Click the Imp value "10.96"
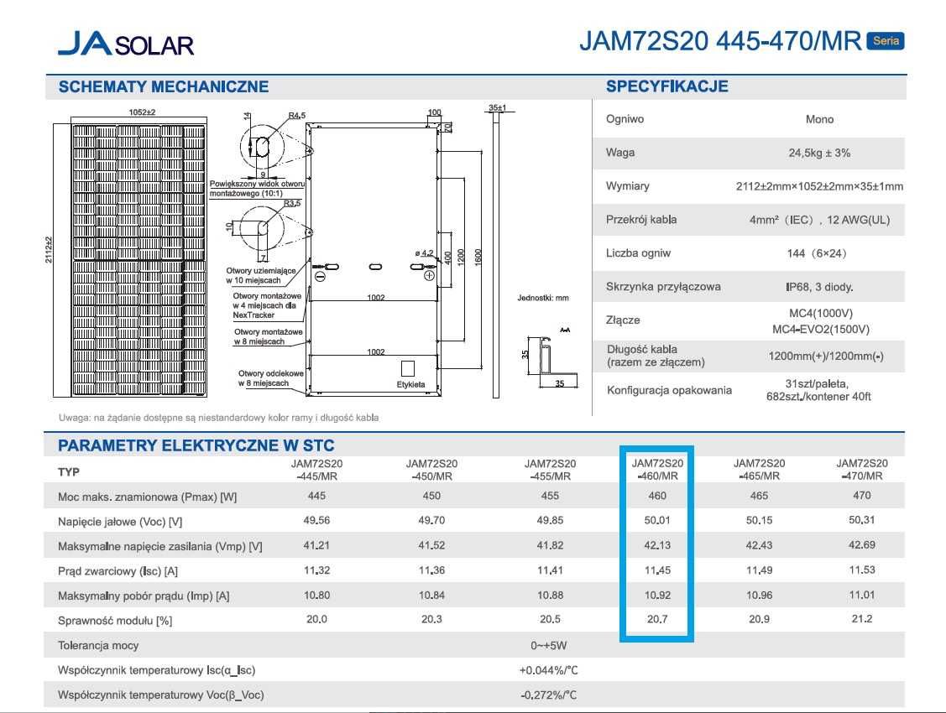This screenshot has height=713, width=946. (759, 595)
